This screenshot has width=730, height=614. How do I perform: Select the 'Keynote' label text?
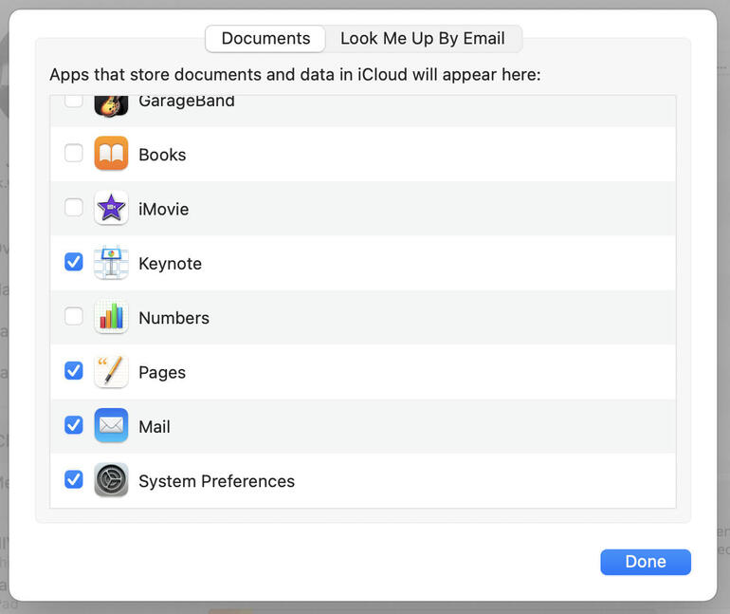(170, 264)
